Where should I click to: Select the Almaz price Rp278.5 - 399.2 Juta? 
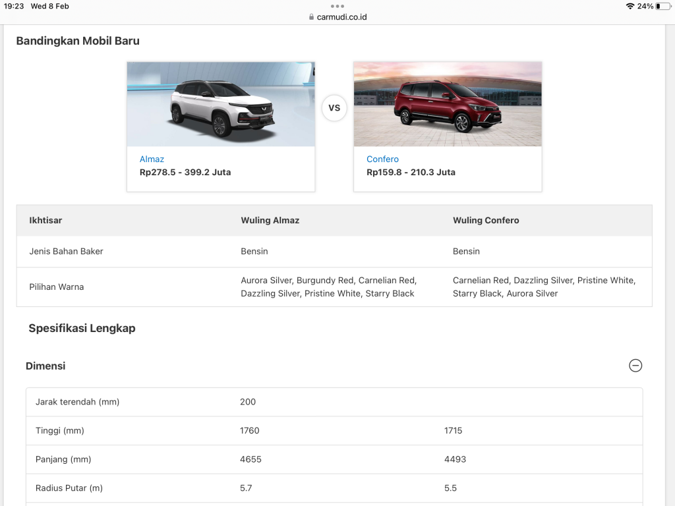(185, 172)
